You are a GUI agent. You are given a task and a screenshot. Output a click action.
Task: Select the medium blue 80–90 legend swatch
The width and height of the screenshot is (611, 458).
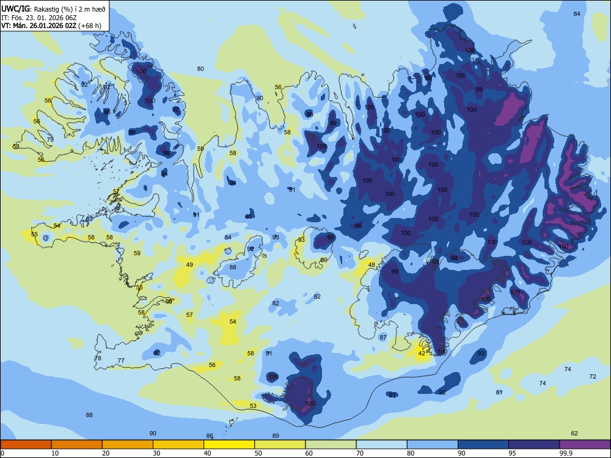[433, 445]
